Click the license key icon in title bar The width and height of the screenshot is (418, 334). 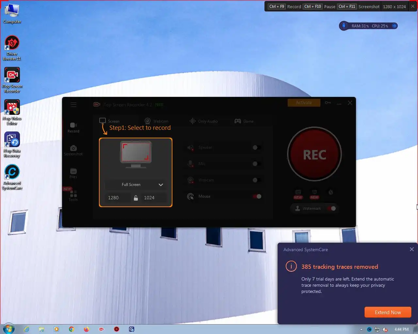tap(328, 103)
